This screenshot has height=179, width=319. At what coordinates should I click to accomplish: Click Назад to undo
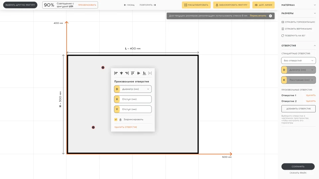[x=129, y=5]
